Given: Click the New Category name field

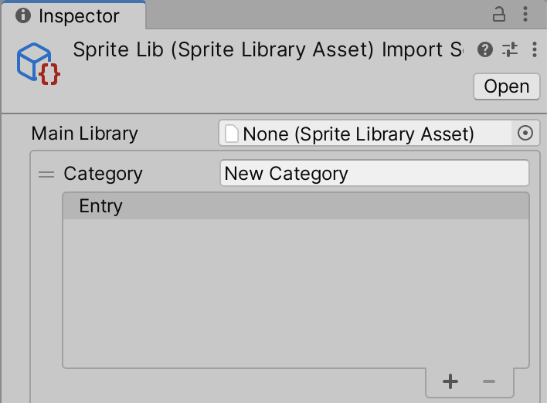Looking at the screenshot, I should pyautogui.click(x=374, y=174).
